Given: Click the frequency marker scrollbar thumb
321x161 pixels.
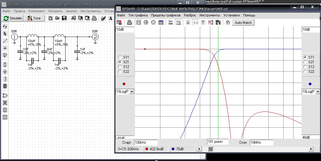Looking at the screenshot, I should [x=210, y=149].
